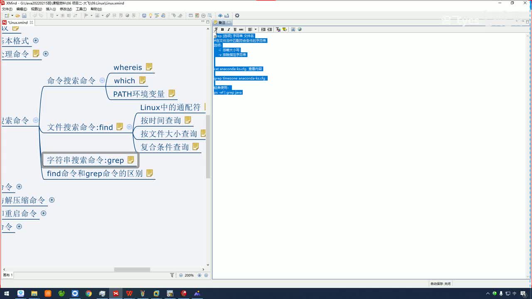532x299 pixels.
Task: Click the text highlight color icon
Action: [x=284, y=29]
